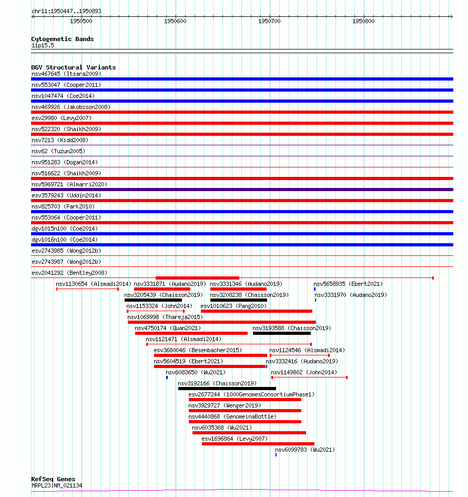Click the RefSeq Genes track title
Screen dimensions: 468x497
[53, 479]
